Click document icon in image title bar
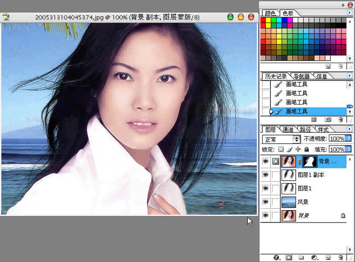Viewport: 355px width, 262px height. point(5,17)
